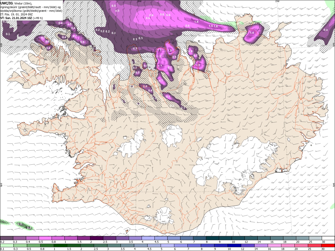Image resolution: width=335 pixels, height=251 pixels.
Task: Click the 15W longitude label
Action: click(277, 1)
